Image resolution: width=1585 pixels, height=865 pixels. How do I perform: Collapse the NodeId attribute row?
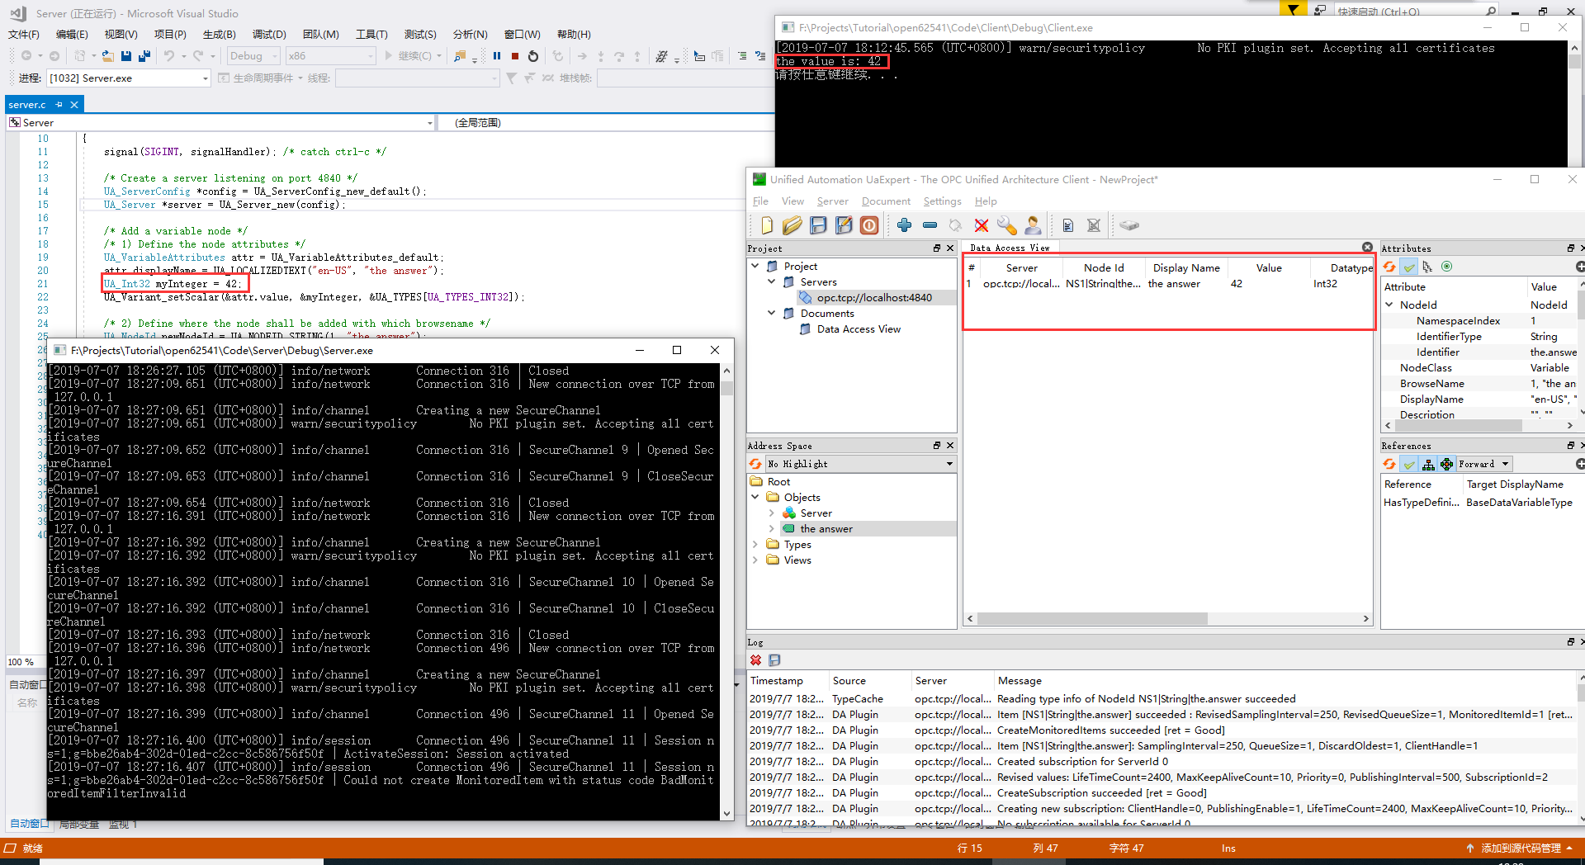point(1389,305)
